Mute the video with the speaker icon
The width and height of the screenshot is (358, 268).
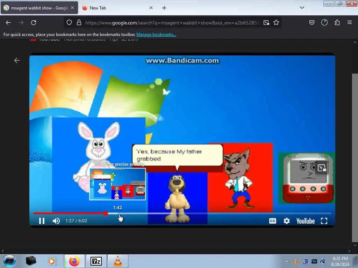(56, 221)
